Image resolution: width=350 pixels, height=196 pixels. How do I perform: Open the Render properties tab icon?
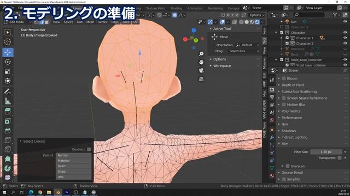pyautogui.click(x=272, y=89)
